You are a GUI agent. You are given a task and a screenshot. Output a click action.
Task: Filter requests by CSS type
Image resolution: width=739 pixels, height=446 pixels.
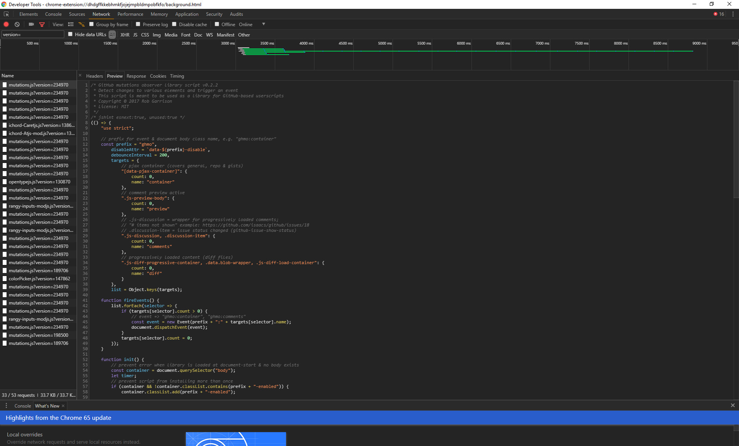pyautogui.click(x=145, y=35)
